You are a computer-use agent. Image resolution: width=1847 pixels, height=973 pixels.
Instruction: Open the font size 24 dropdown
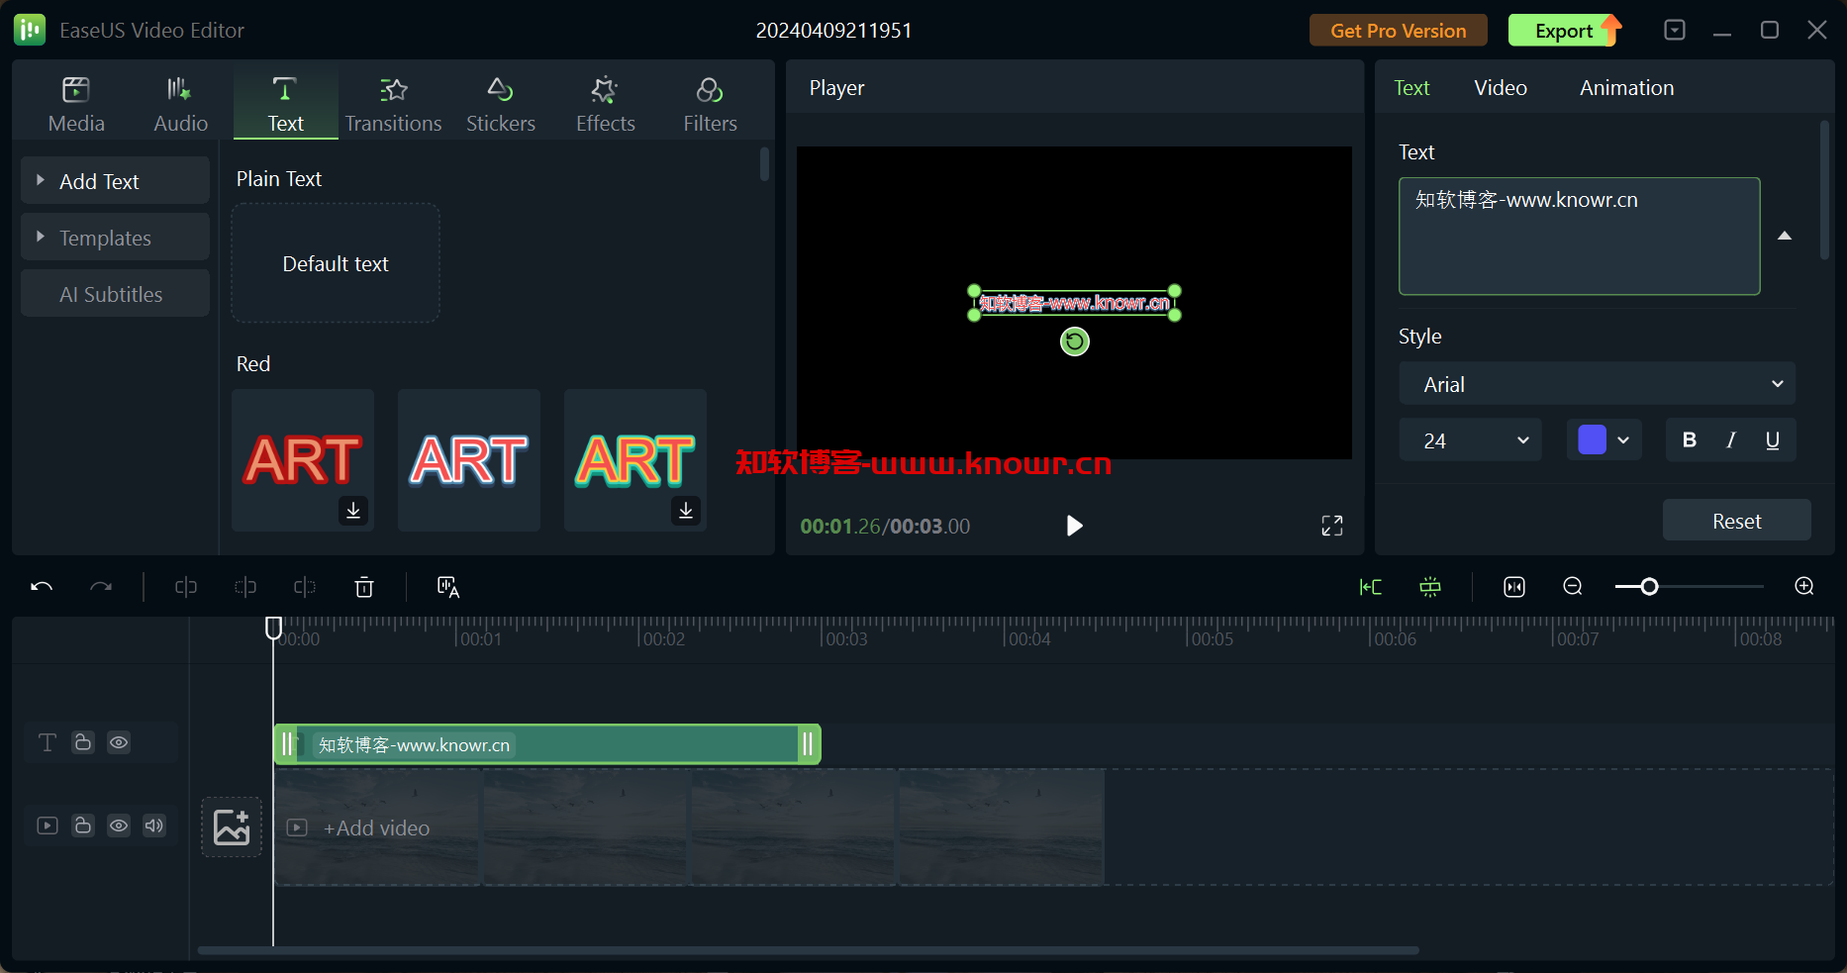(x=1470, y=440)
